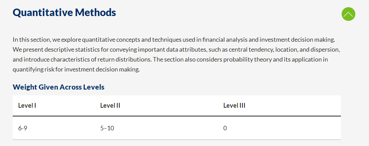Click the word "dispersion" in the paragraph

[328, 50]
